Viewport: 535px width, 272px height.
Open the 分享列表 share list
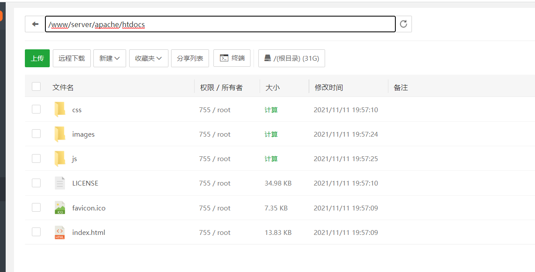190,58
